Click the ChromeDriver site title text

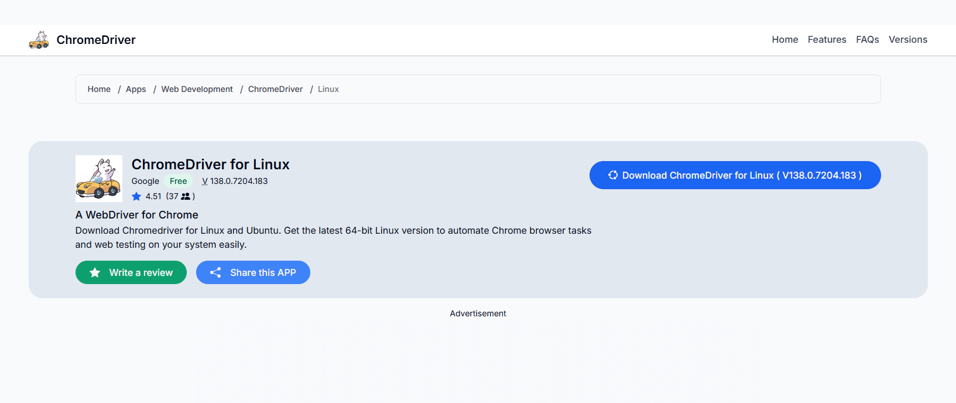click(96, 40)
